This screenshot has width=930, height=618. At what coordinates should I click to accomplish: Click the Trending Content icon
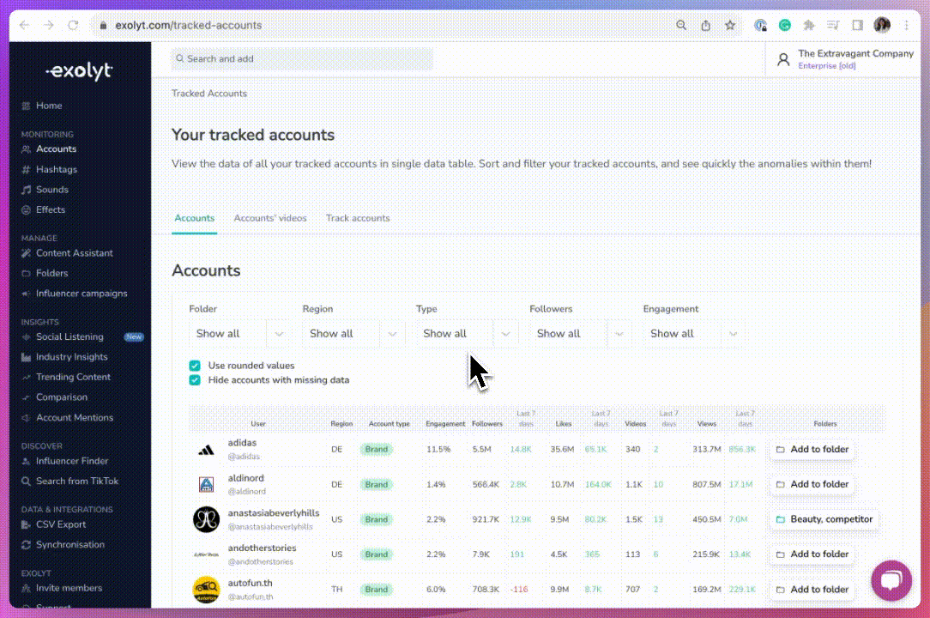(26, 378)
